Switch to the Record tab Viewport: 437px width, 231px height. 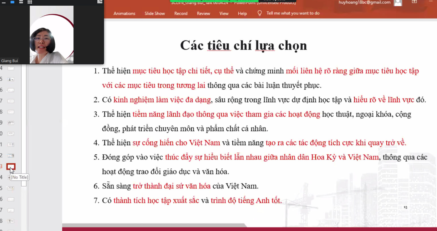click(181, 13)
